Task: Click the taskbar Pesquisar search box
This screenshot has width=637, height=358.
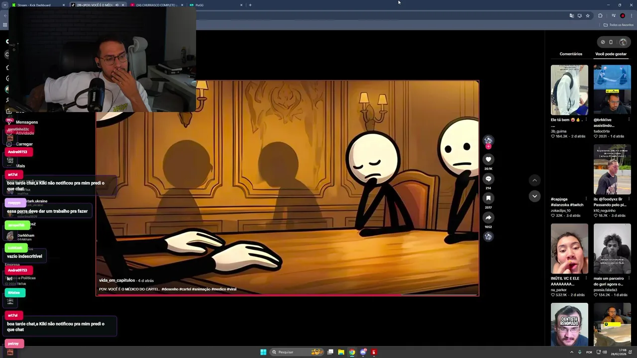Action: point(298,352)
